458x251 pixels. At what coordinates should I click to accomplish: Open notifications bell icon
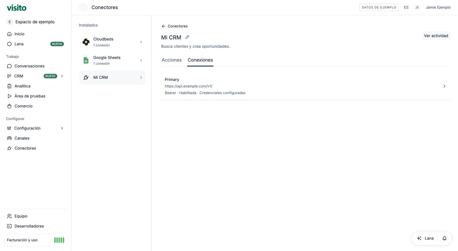(x=444, y=238)
